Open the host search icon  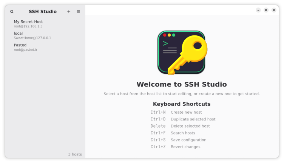point(12,12)
